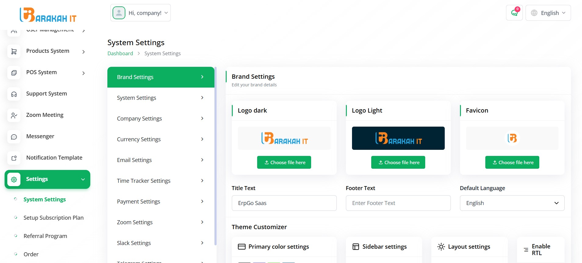Click the Messenger chat bubble icon
This screenshot has height=263, width=582.
pos(14,137)
